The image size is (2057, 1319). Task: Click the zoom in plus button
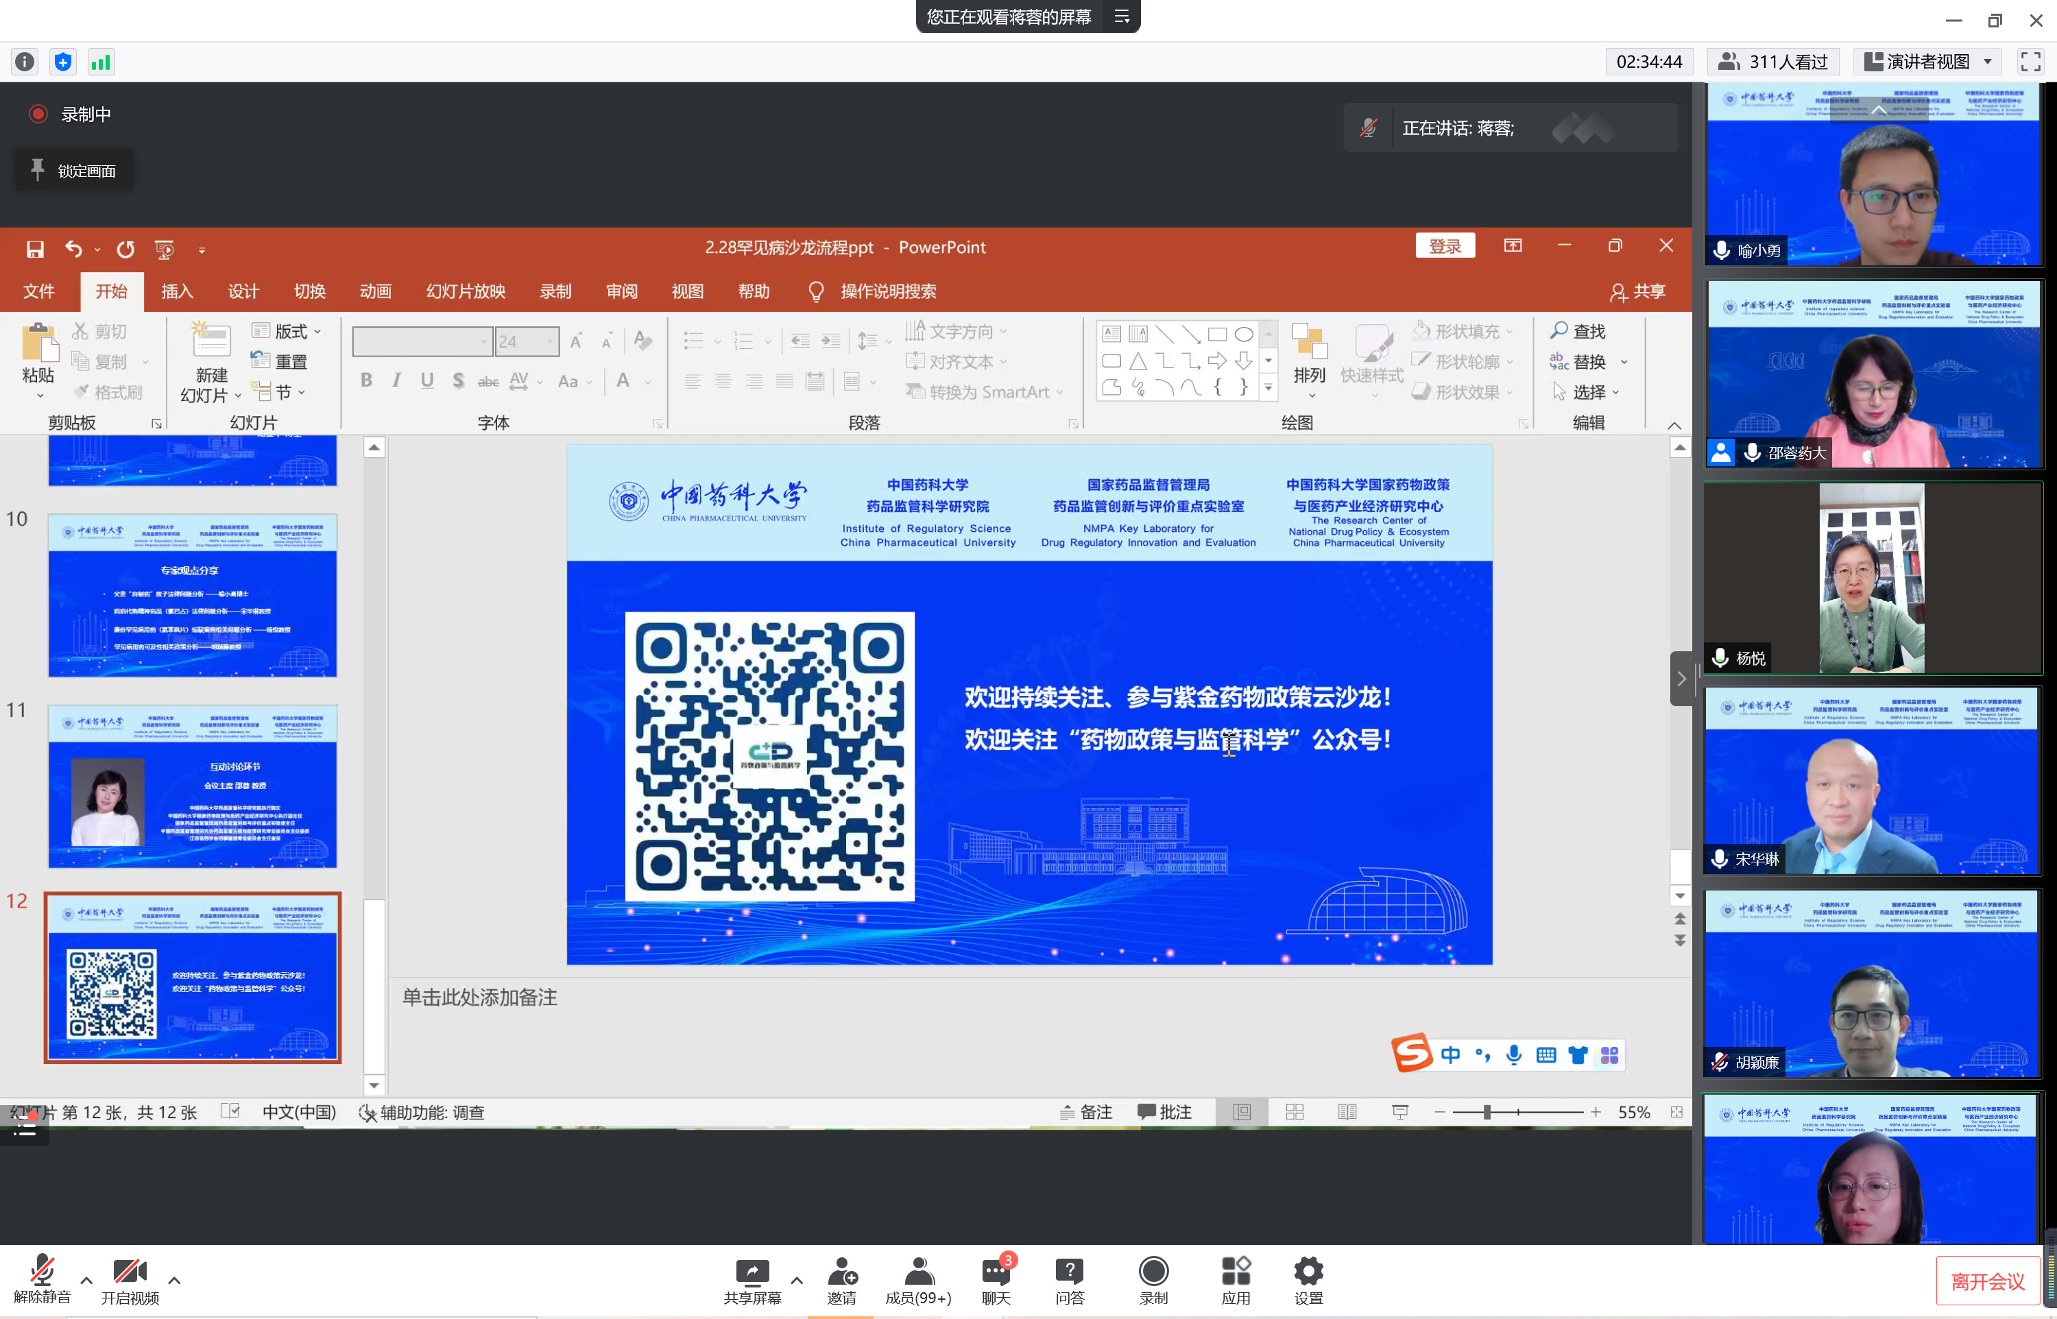(1596, 1113)
